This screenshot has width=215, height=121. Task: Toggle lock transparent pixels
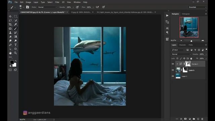pyautogui.click(x=177, y=58)
